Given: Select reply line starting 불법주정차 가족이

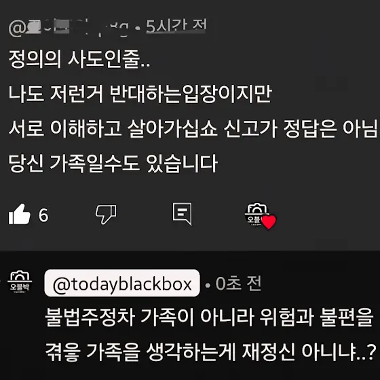Looking at the screenshot, I should coord(209,317).
